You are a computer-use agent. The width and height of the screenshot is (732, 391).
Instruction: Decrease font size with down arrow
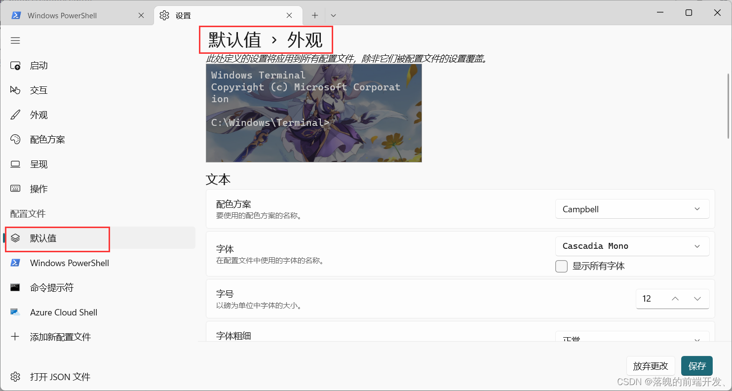pyautogui.click(x=697, y=299)
